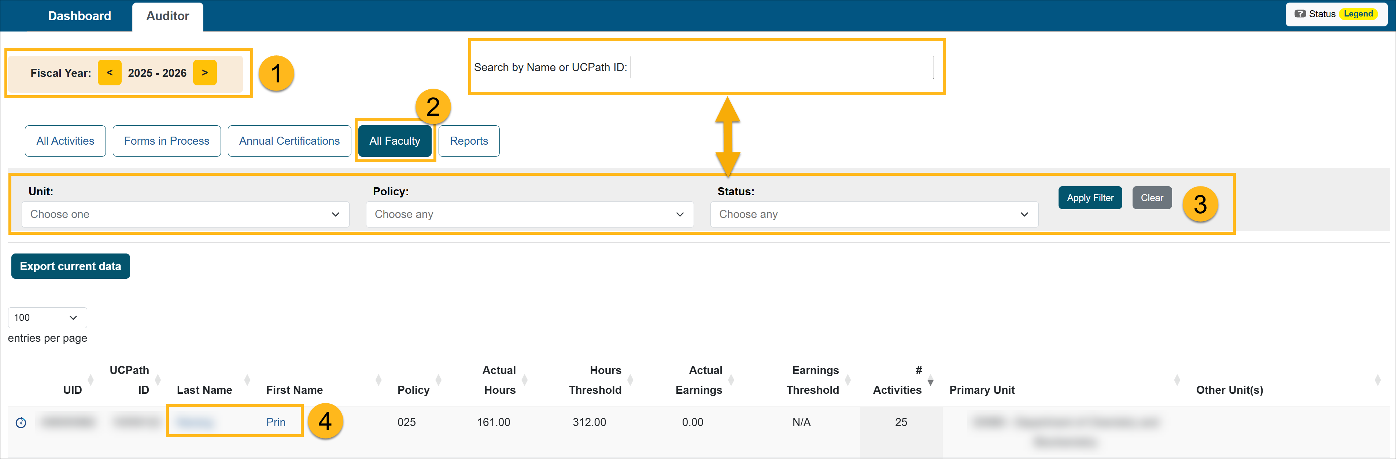Click the clock icon in first row
Viewport: 1396px width, 459px height.
[21, 423]
